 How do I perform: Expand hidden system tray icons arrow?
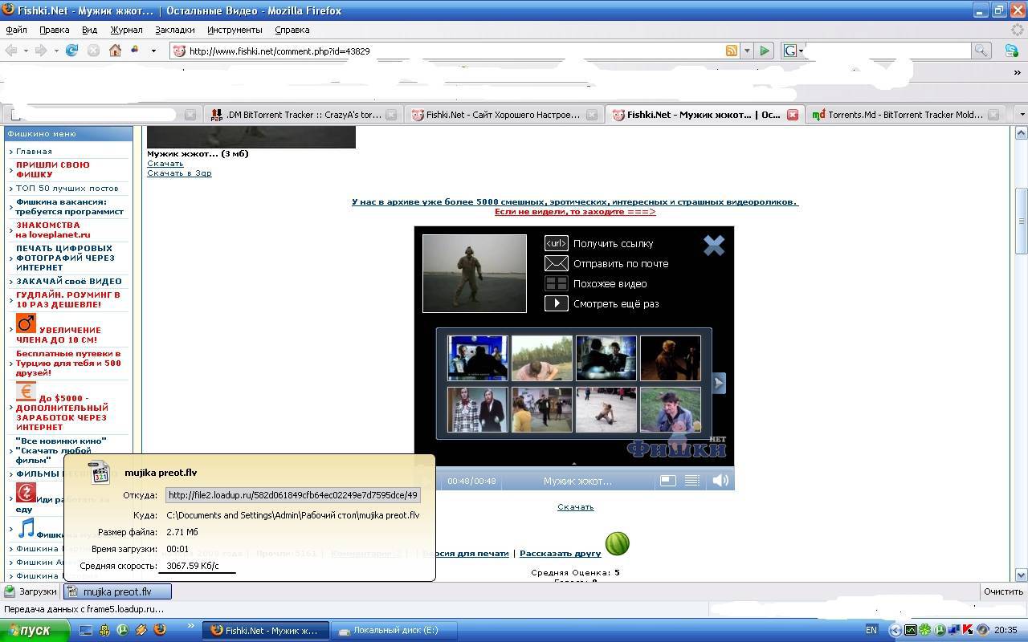pos(895,630)
